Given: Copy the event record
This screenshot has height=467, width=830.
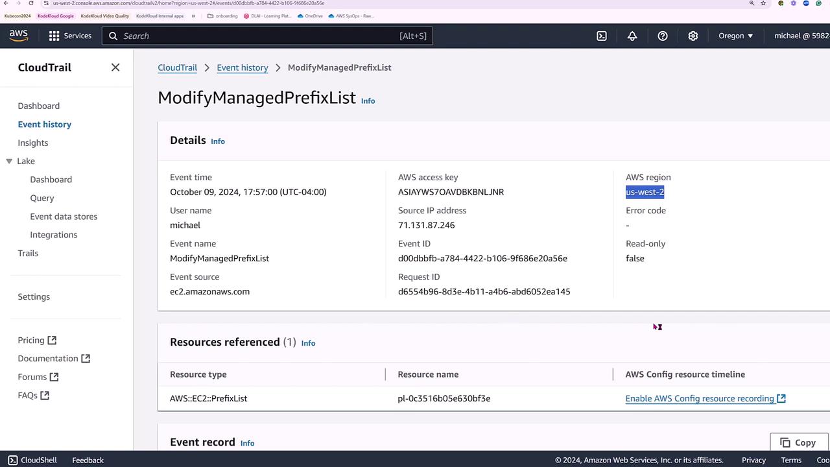Looking at the screenshot, I should (x=799, y=442).
